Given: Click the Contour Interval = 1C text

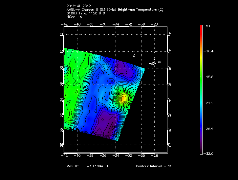Looking at the screenshot, I should (154, 166).
